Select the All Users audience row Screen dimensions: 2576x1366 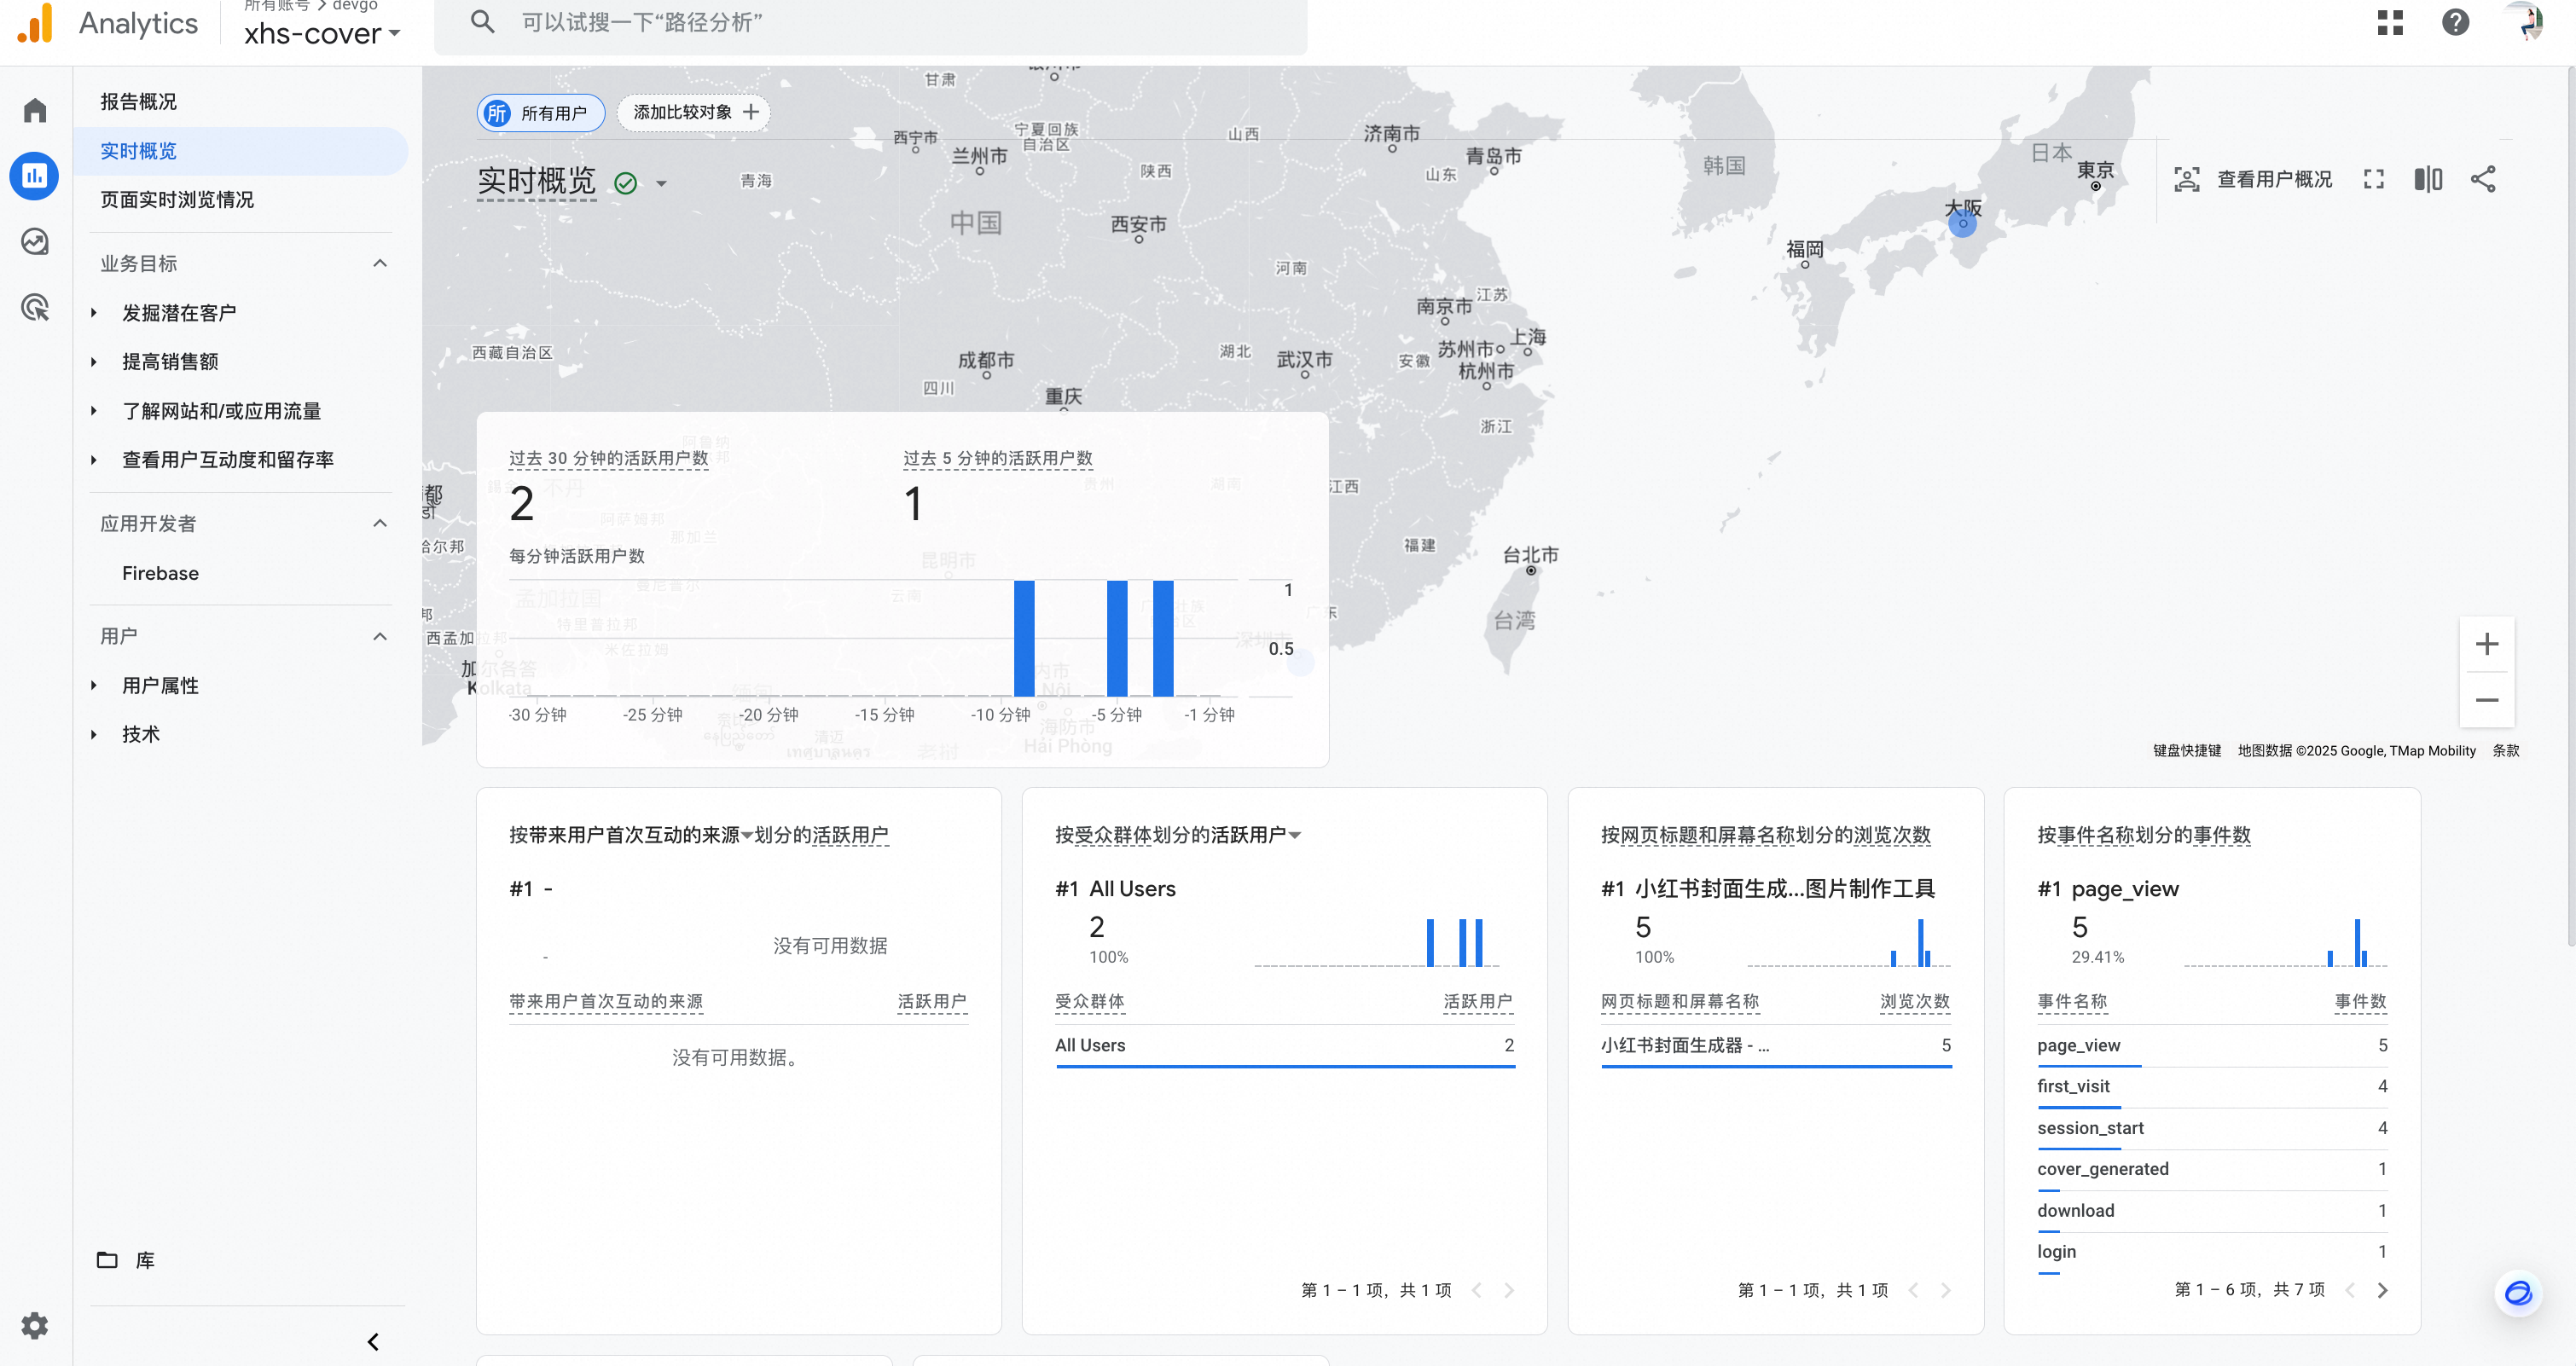point(1284,1045)
